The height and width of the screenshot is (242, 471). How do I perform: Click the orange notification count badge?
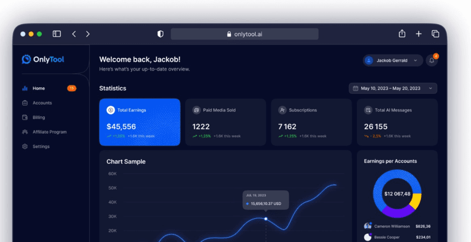(436, 56)
